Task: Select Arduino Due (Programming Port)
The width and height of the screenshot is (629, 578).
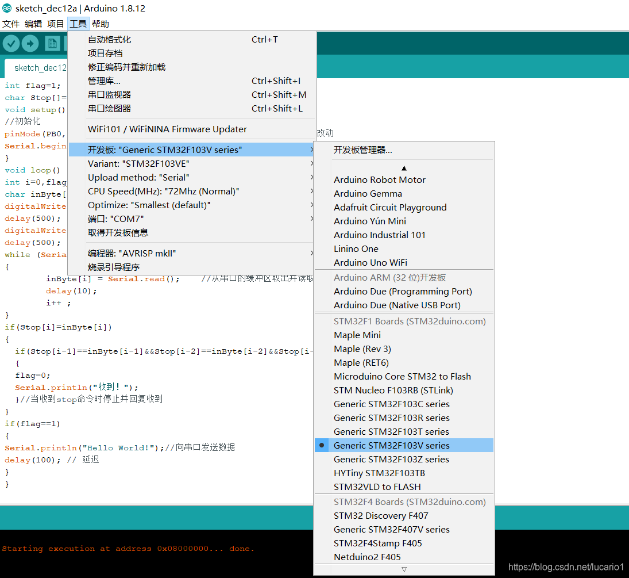Action: (x=404, y=291)
